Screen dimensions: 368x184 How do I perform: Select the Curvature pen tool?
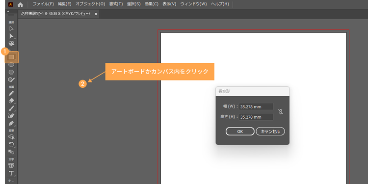(x=11, y=116)
